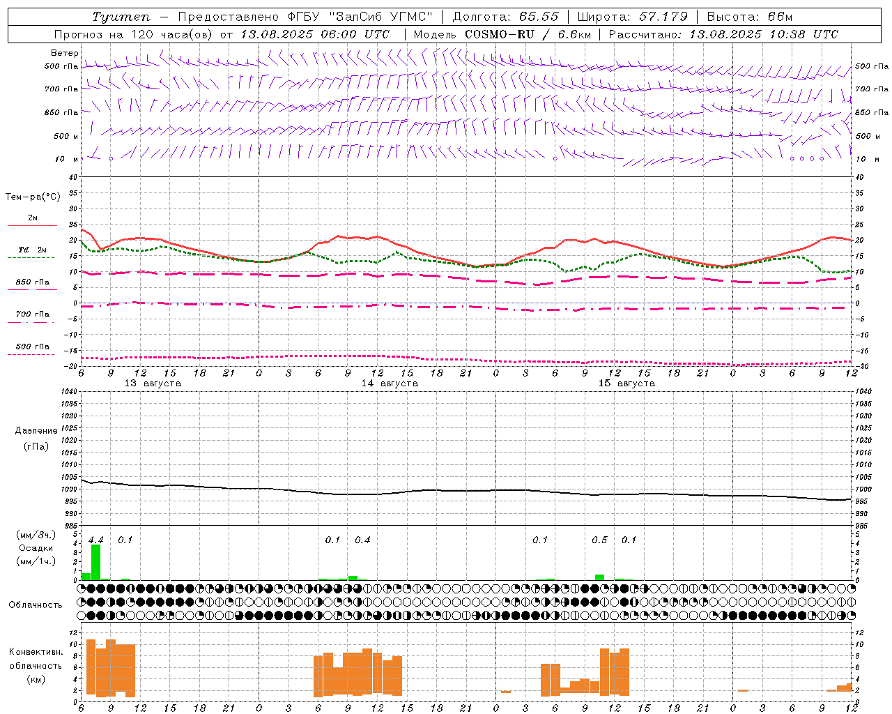Click the "Конвективн." convective cloud label
The image size is (892, 714).
click(x=36, y=652)
